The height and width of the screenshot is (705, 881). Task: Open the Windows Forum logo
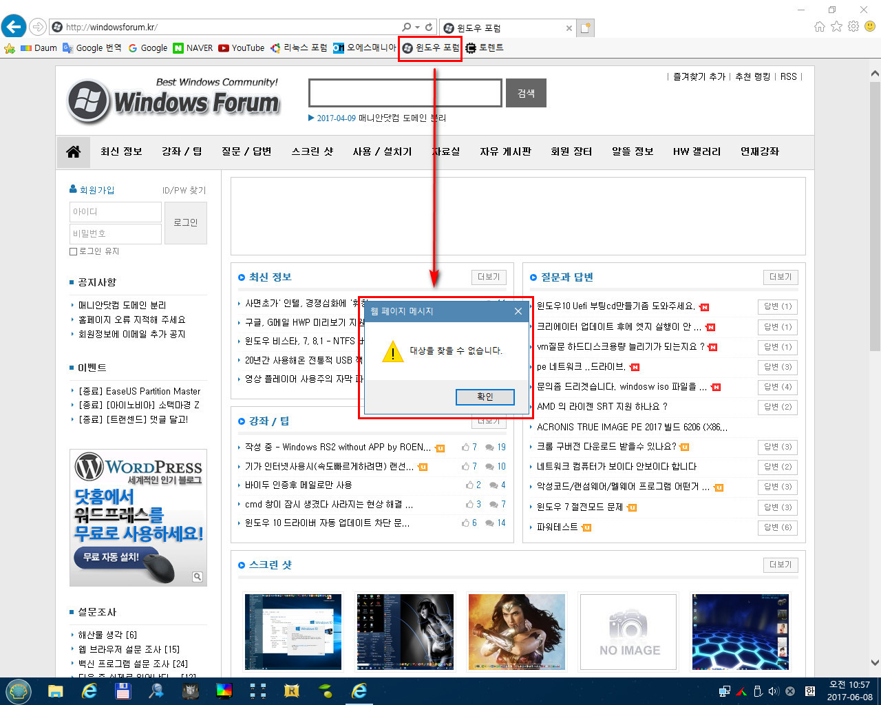point(174,100)
